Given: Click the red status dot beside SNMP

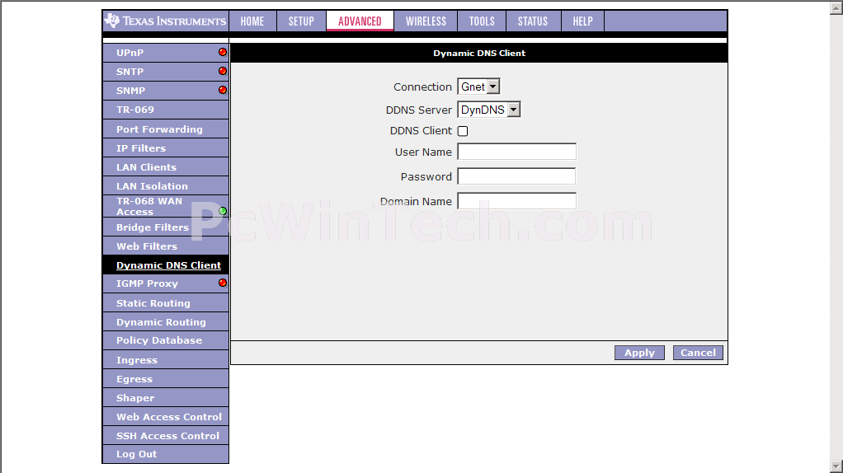Looking at the screenshot, I should 223,90.
